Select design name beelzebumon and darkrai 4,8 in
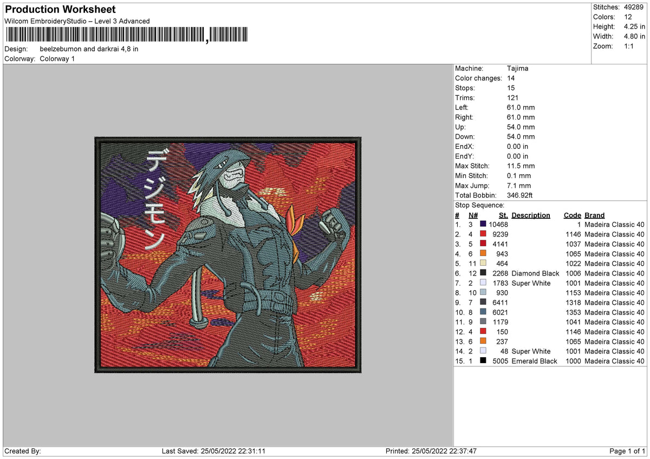 (x=89, y=49)
